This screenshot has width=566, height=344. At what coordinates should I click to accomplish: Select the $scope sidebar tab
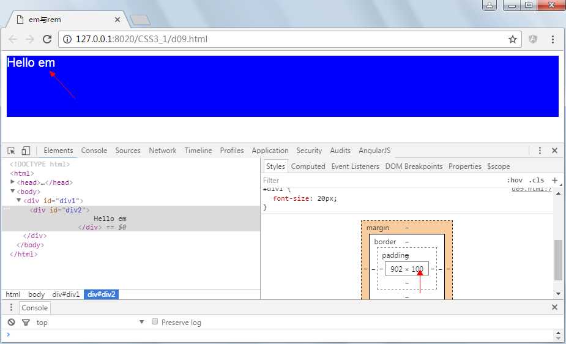[x=499, y=166]
